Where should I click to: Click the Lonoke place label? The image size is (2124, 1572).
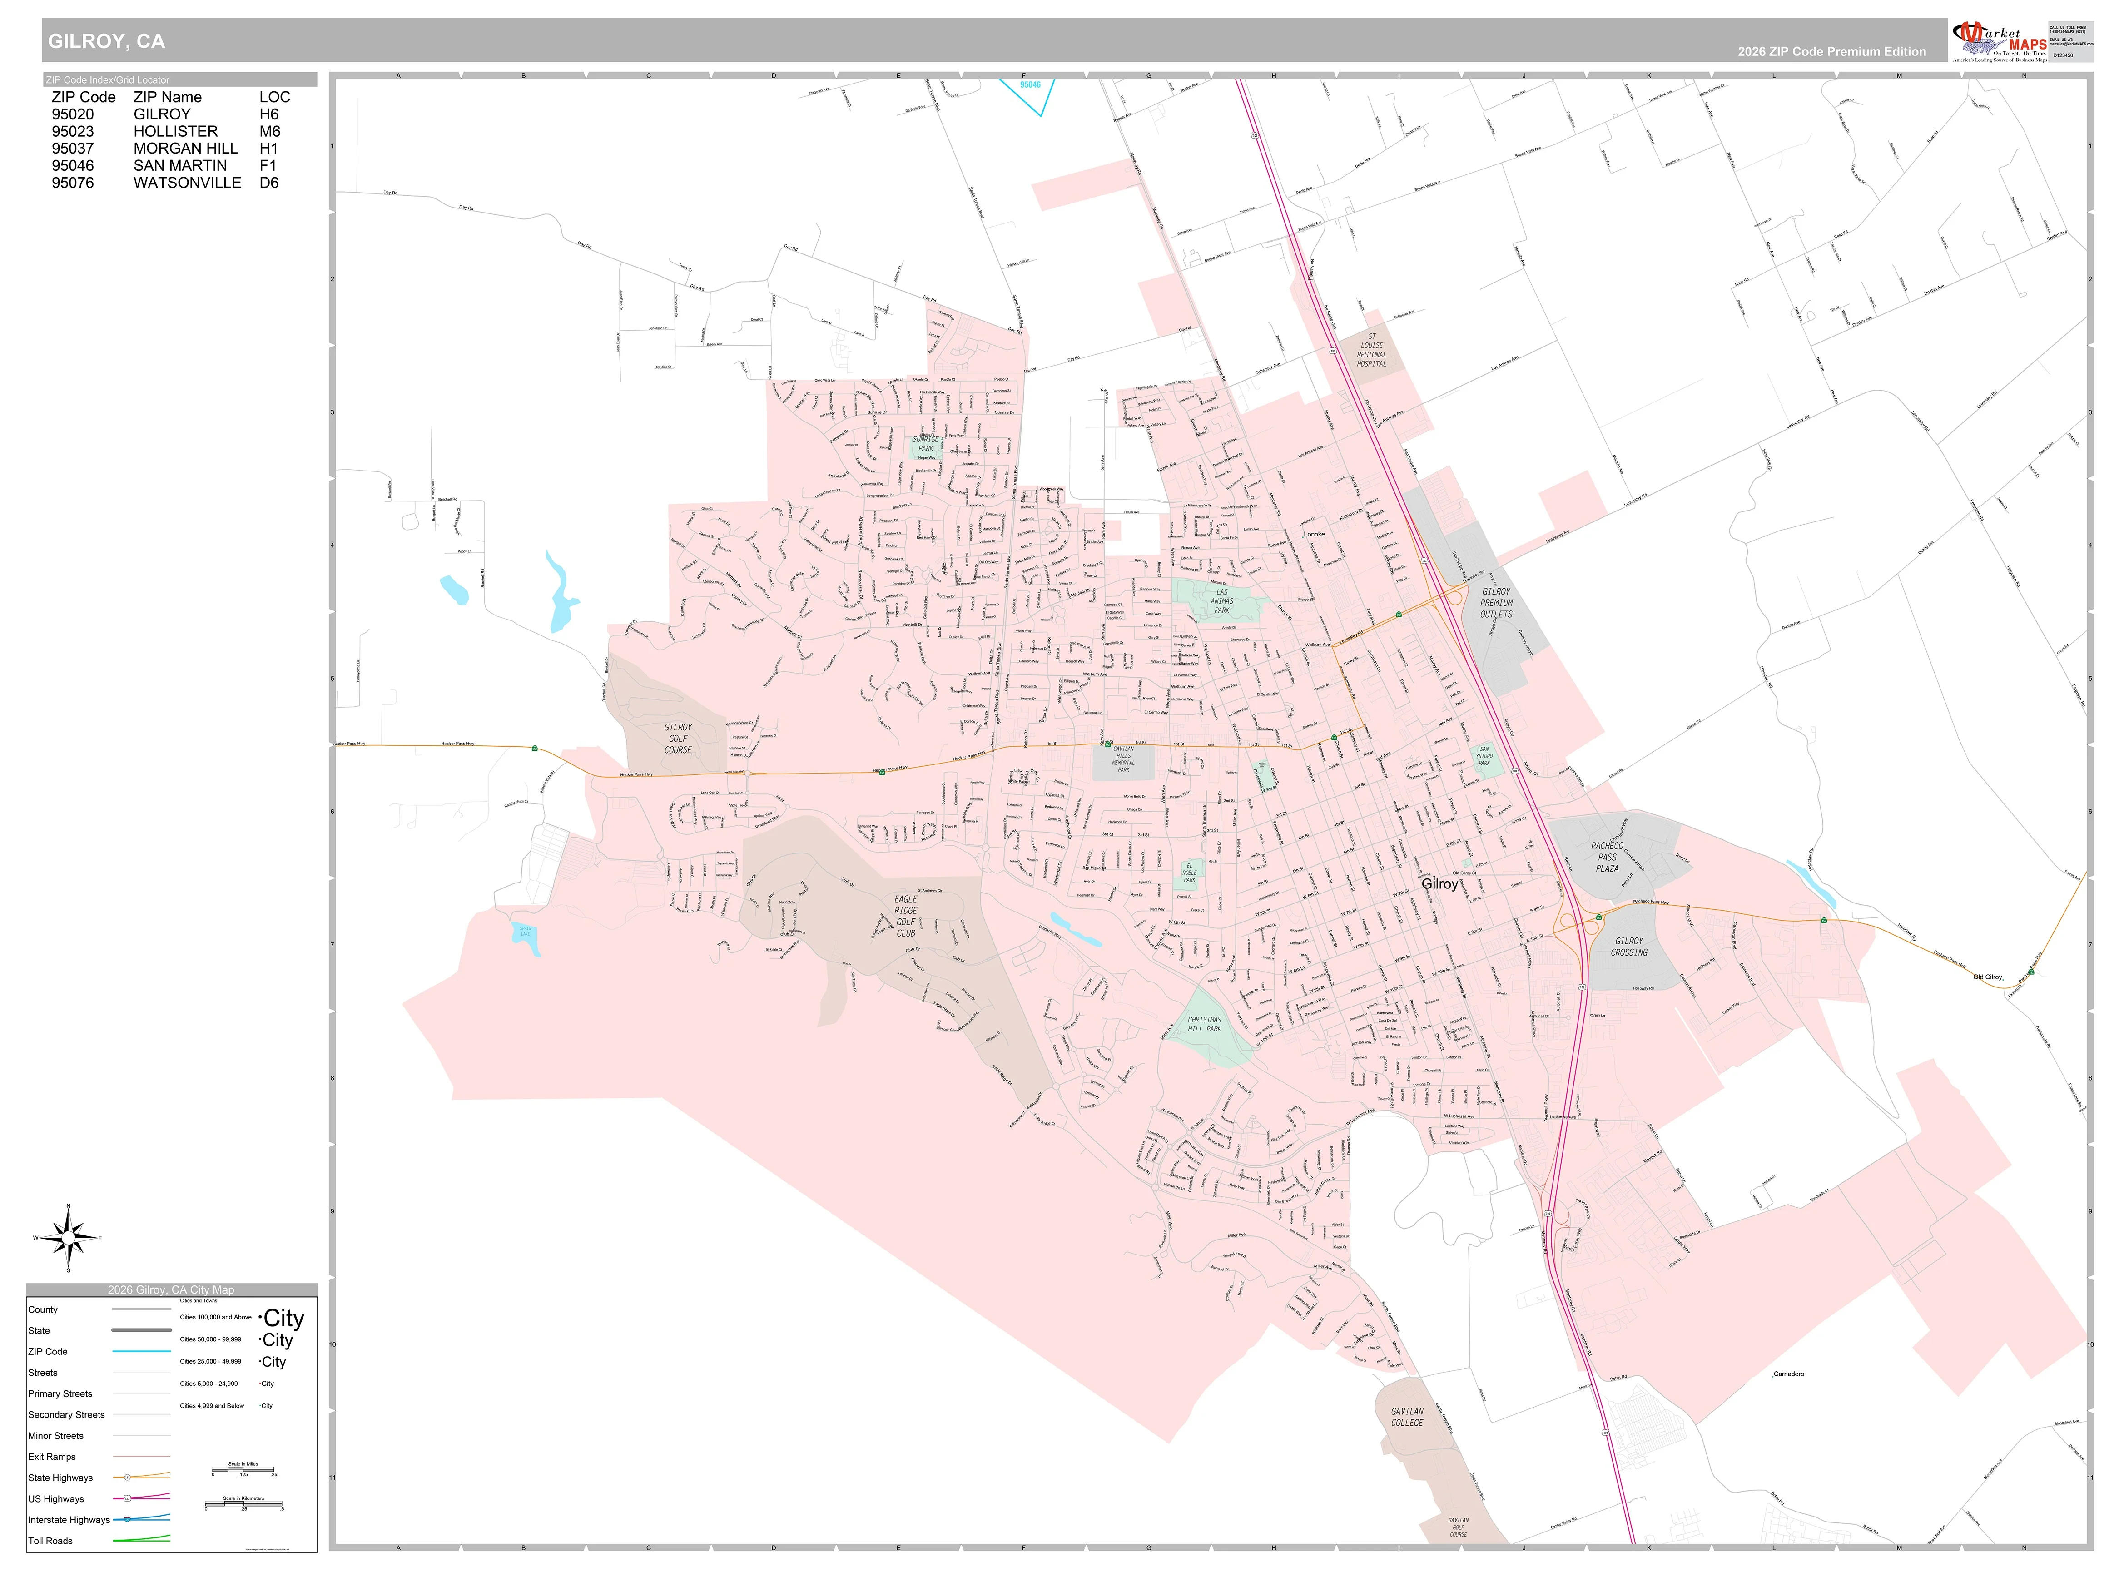pos(1313,535)
